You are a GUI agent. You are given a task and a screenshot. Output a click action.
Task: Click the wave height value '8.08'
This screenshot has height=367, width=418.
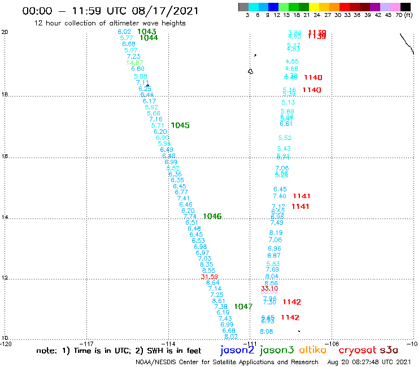point(267,331)
